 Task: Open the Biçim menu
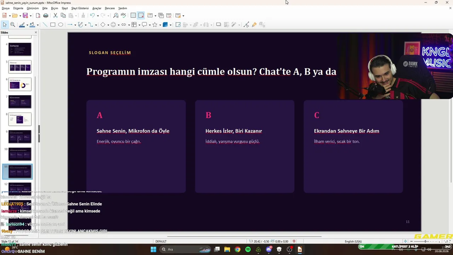pyautogui.click(x=55, y=8)
